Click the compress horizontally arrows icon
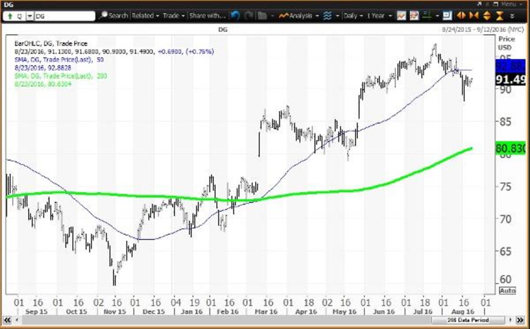The width and height of the screenshot is (530, 329). tap(474, 15)
